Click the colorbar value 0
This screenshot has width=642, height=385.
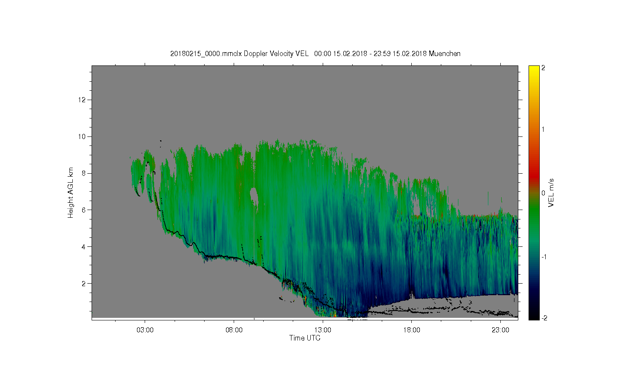pos(543,193)
